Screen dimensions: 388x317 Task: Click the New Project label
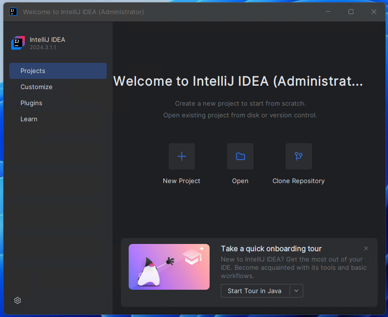coord(181,181)
